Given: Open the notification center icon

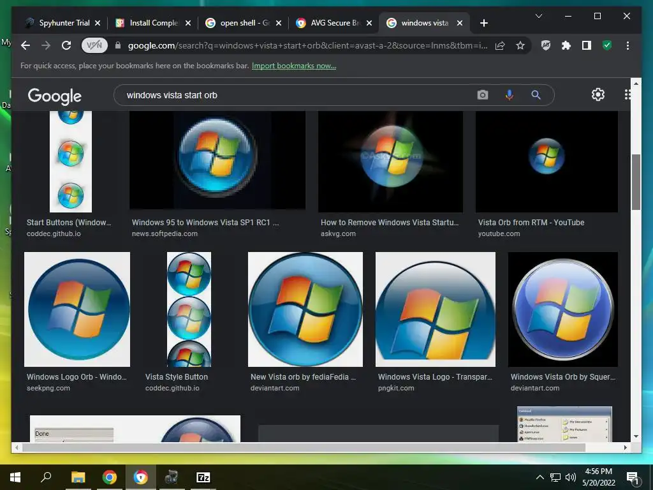Looking at the screenshot, I should [x=632, y=477].
